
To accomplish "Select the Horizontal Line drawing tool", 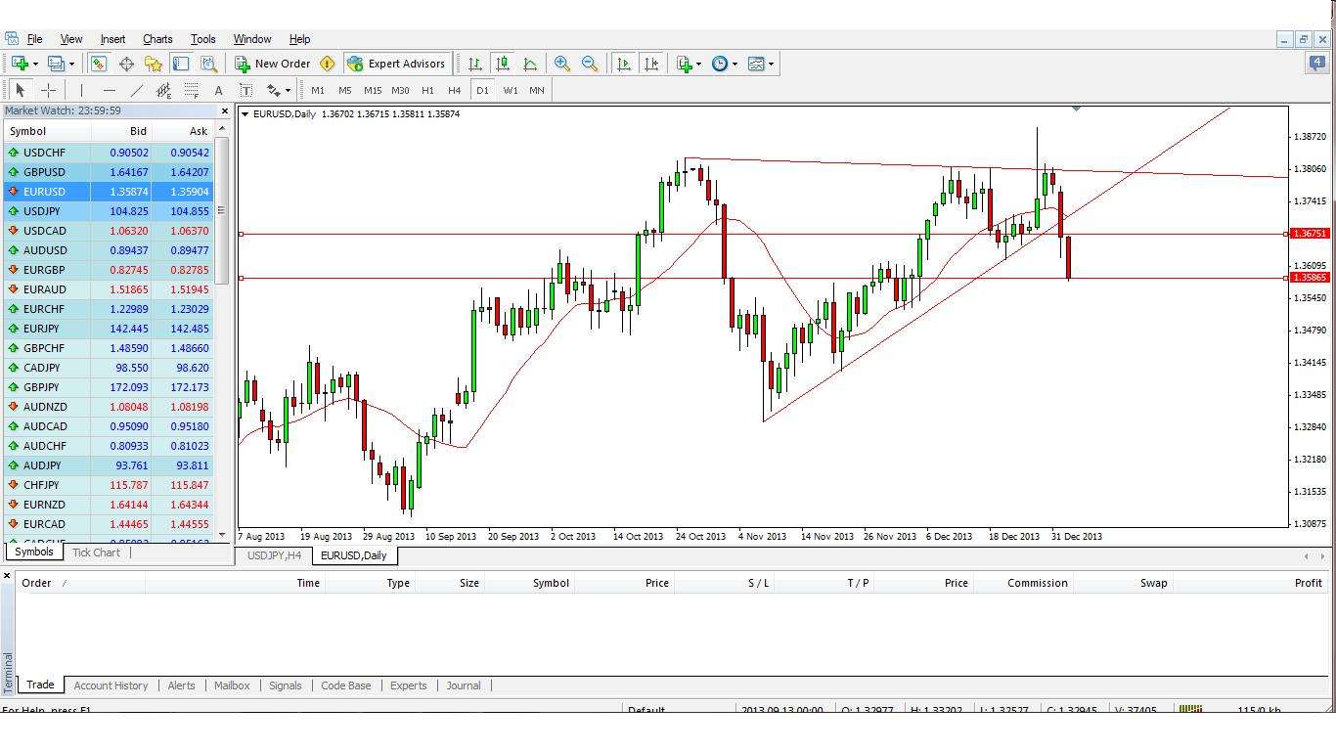I will pos(108,90).
